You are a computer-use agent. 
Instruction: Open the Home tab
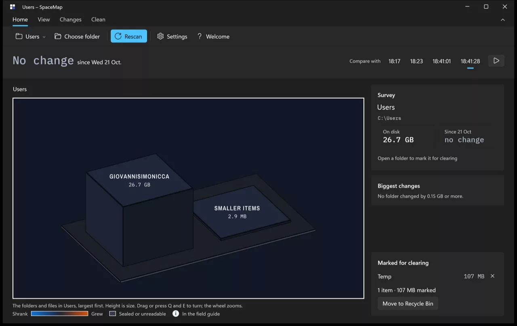20,19
